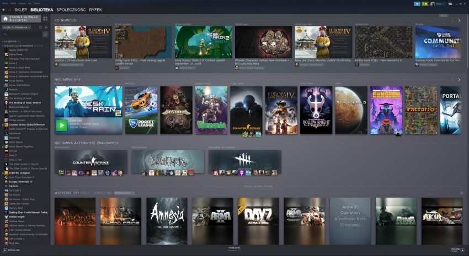Select Agony UNRATED in the game list
This screenshot has height=256, width=469.
point(18,50)
